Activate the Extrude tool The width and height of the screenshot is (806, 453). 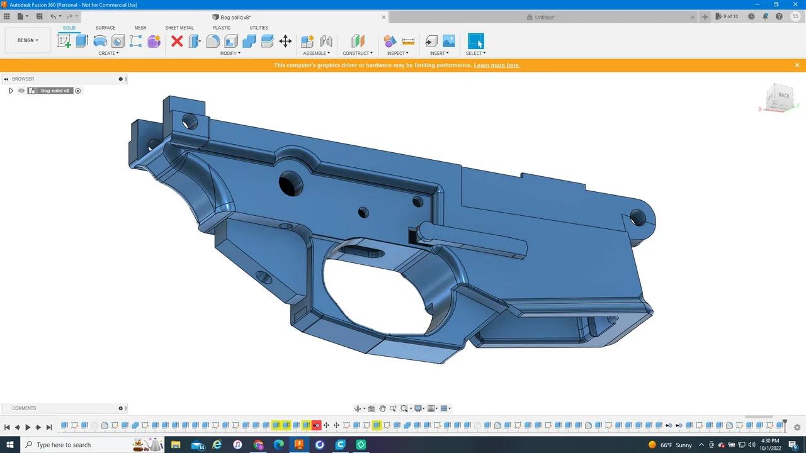(x=82, y=41)
